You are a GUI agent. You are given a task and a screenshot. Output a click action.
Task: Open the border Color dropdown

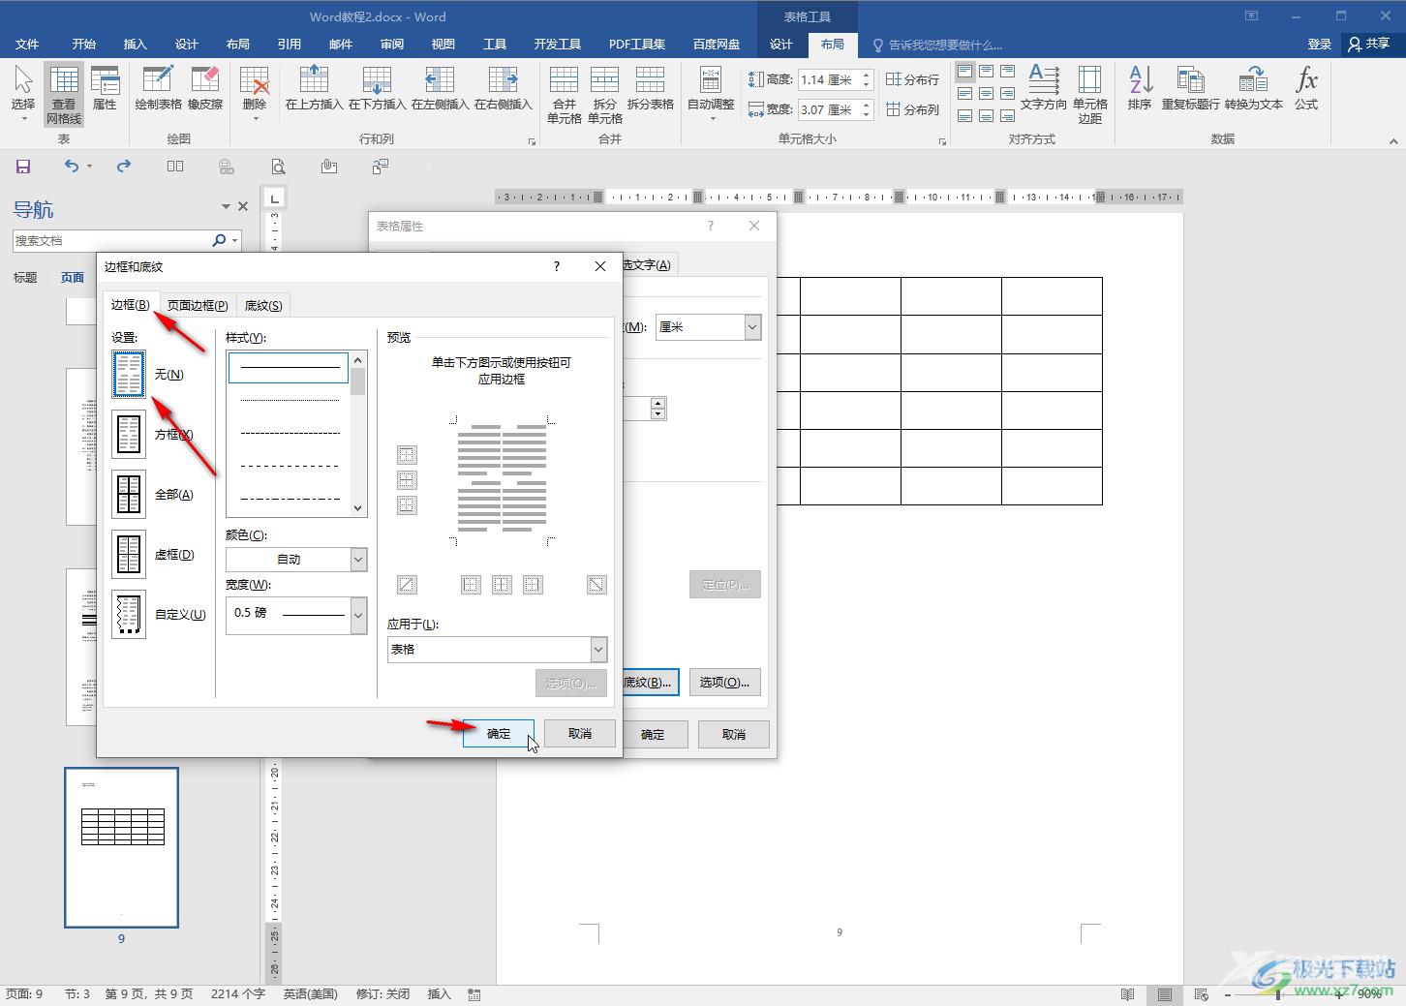[x=358, y=560]
